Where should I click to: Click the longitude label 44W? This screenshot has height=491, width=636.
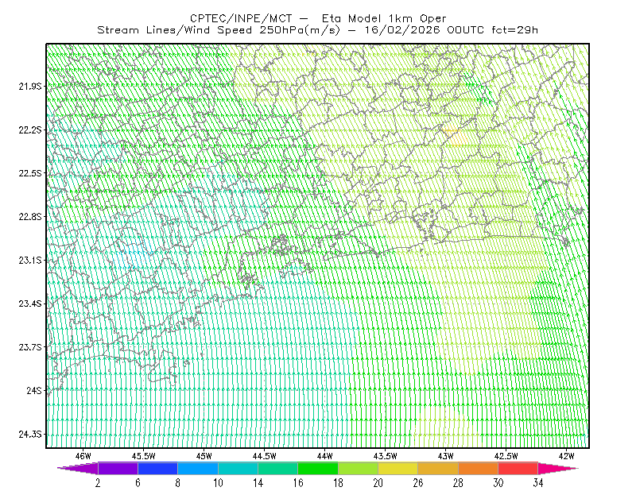tap(325, 456)
